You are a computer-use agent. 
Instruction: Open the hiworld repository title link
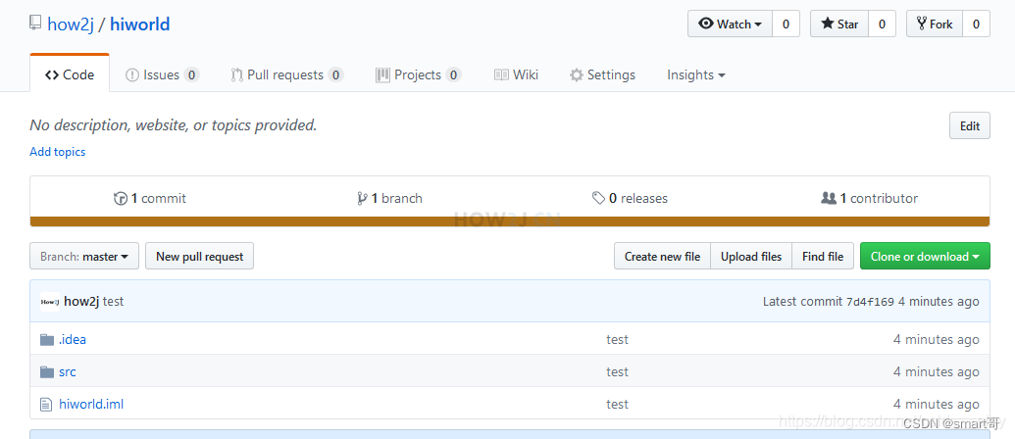(x=140, y=24)
